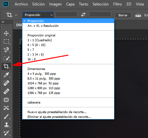The width and height of the screenshot is (148, 138).
Task: Expand the toolbar with double arrows
Action: point(3,22)
